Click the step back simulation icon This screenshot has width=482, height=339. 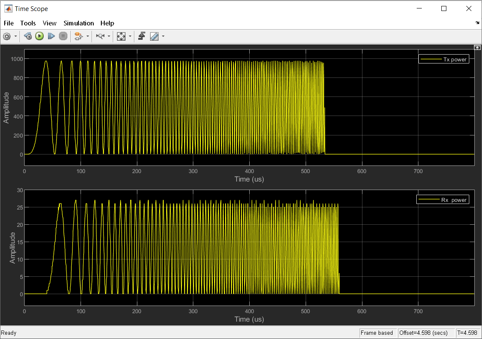tap(28, 36)
